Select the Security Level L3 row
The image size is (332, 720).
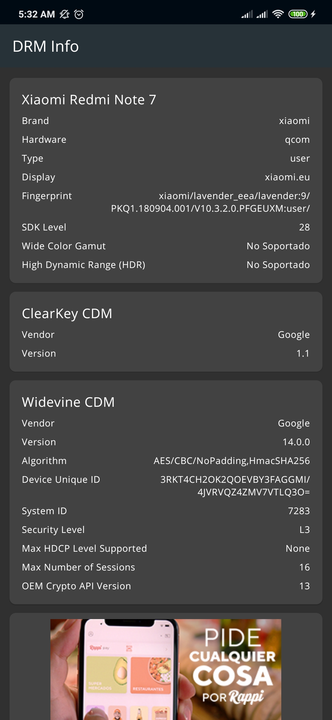coord(166,530)
